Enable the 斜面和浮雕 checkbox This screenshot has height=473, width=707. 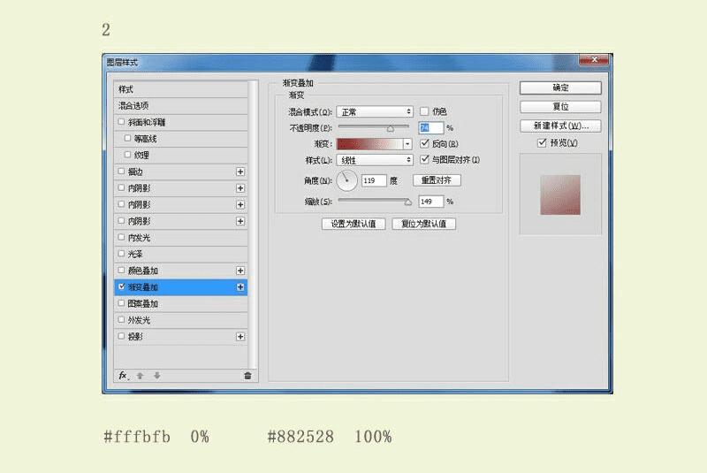tap(121, 122)
